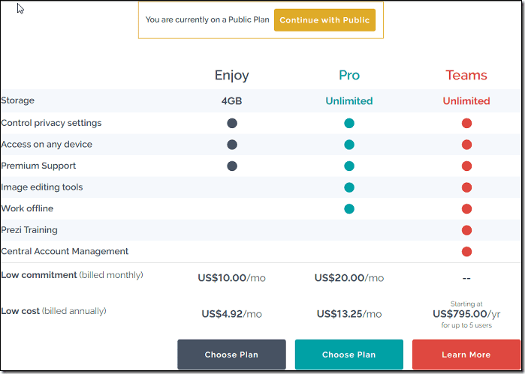Choose the Enjoy plan button

(231, 355)
